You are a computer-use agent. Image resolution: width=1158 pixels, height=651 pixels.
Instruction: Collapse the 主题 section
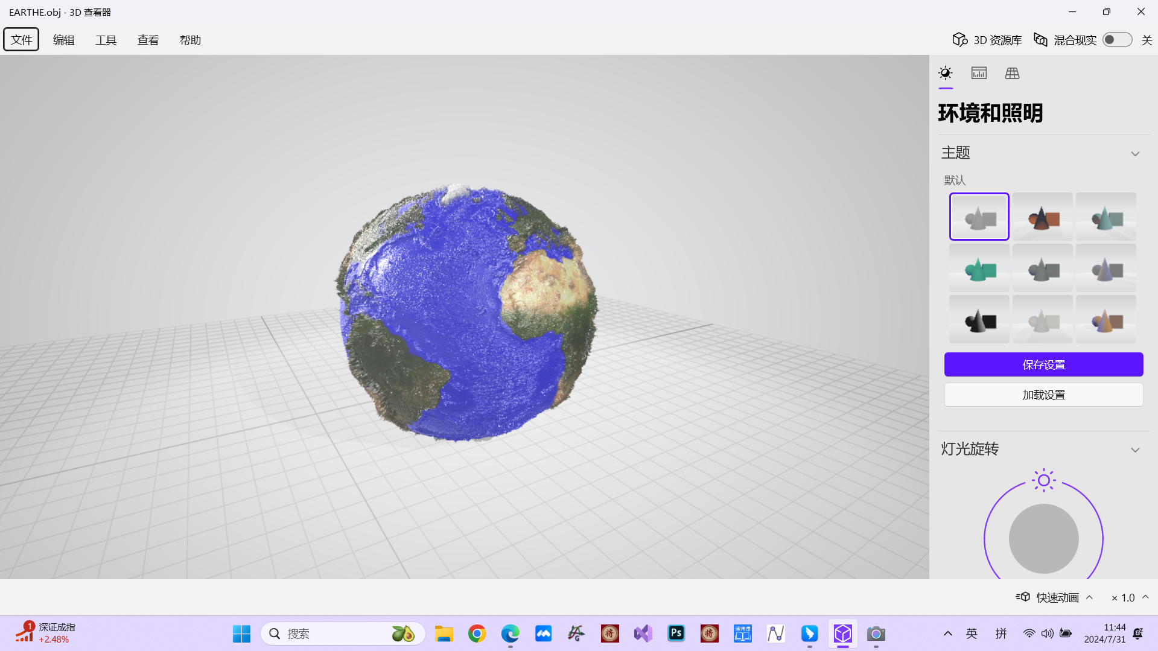pyautogui.click(x=1135, y=153)
